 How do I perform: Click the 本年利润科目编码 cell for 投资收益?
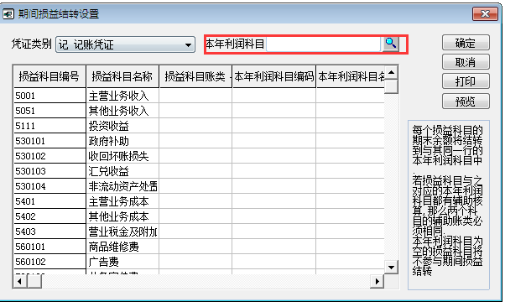click(x=273, y=126)
